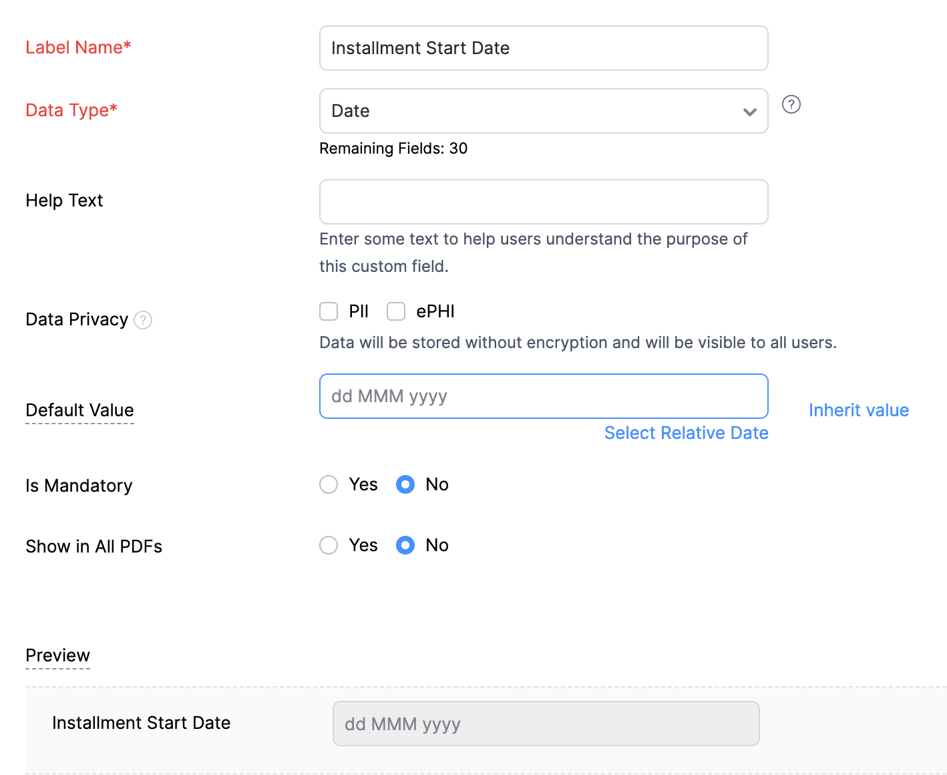The width and height of the screenshot is (947, 775).
Task: Click into the Help Text input
Action: pyautogui.click(x=544, y=202)
